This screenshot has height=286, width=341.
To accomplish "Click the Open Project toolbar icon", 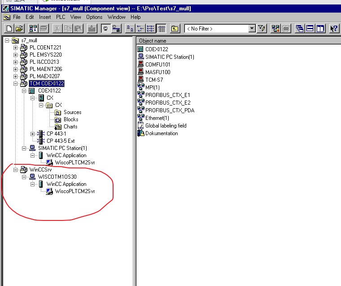I will click(x=19, y=29).
